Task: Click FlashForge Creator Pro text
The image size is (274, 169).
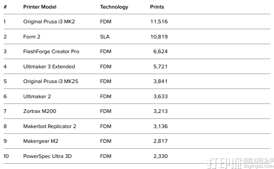Action: tap(51, 52)
